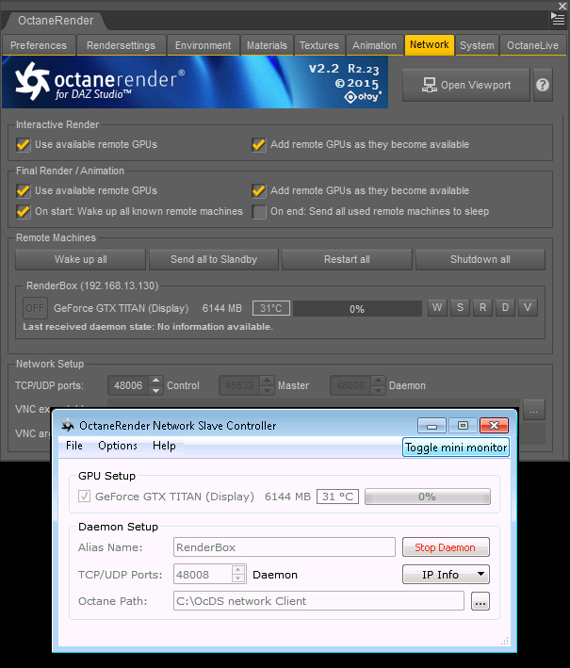Toggle On start wake up remote machines
This screenshot has height=668, width=570.
pos(23,212)
